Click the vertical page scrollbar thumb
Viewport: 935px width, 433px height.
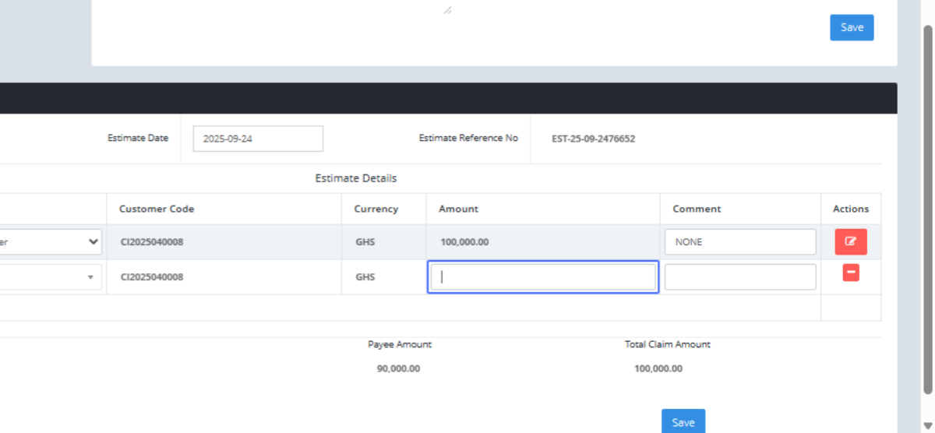927,210
